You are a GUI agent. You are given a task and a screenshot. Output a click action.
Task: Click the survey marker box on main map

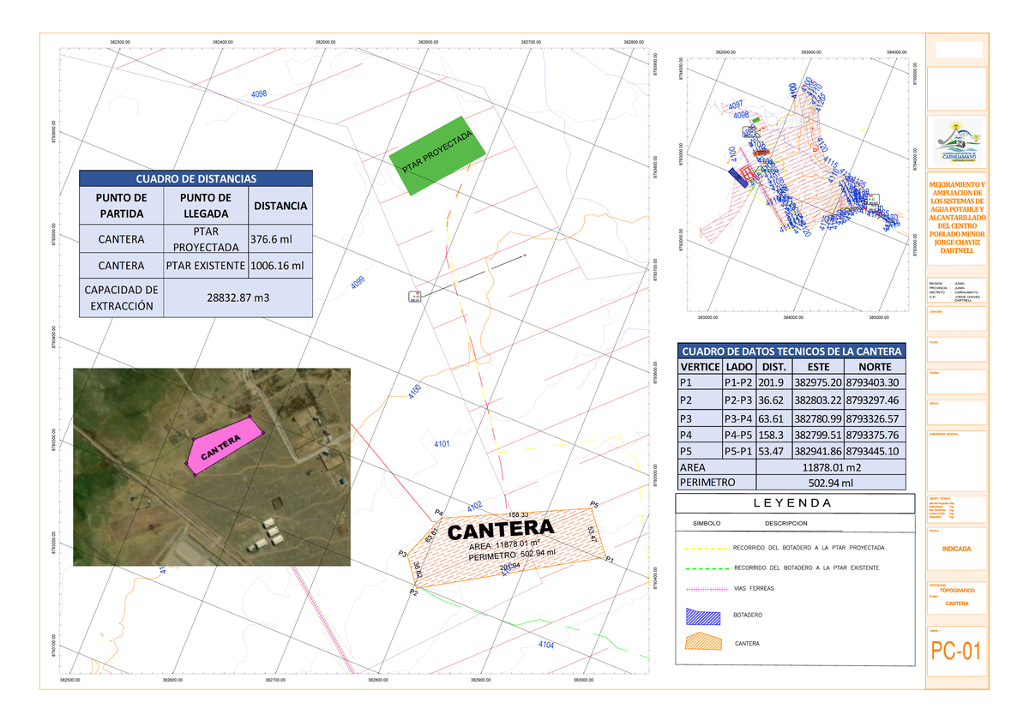416,297
